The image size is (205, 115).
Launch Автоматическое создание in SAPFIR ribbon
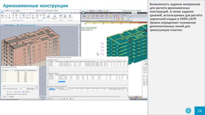[x=55, y=17]
